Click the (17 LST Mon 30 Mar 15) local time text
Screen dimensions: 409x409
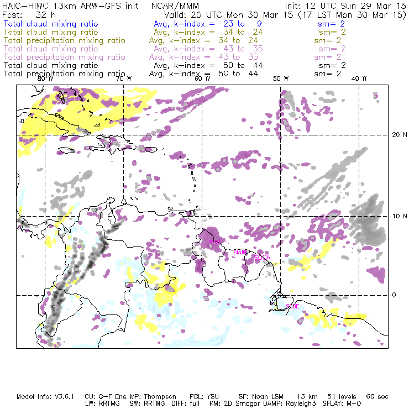pos(352,15)
